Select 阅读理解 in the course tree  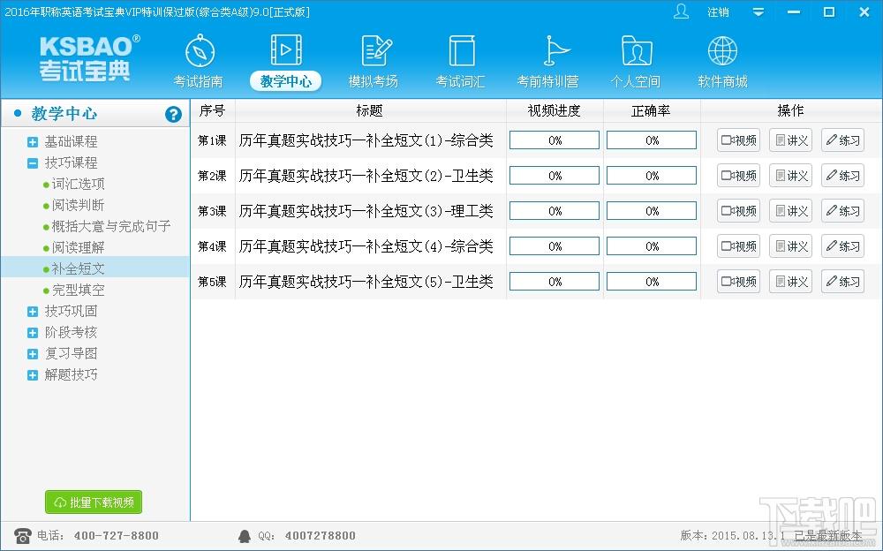[x=78, y=247]
